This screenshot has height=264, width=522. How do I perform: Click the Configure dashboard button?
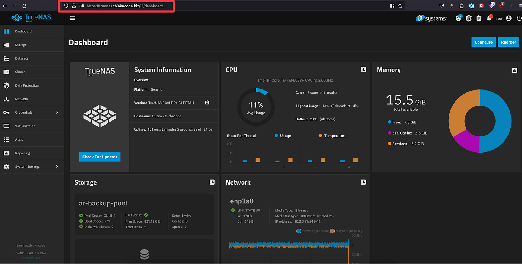coord(484,42)
